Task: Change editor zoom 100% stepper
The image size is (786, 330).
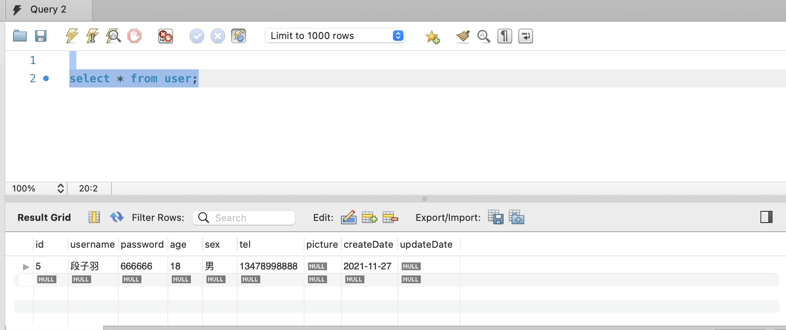Action: [x=61, y=188]
